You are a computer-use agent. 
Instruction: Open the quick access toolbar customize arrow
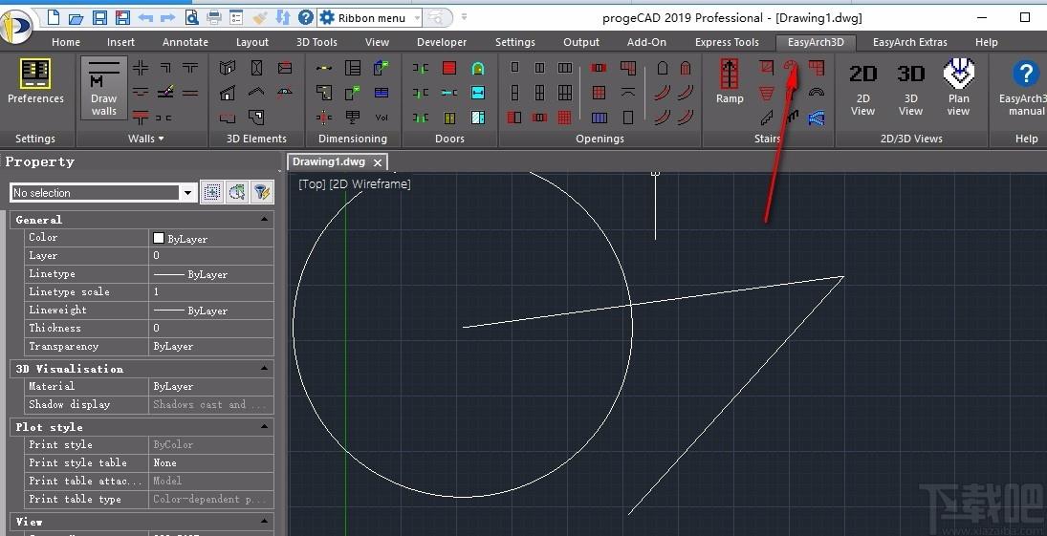(x=464, y=17)
